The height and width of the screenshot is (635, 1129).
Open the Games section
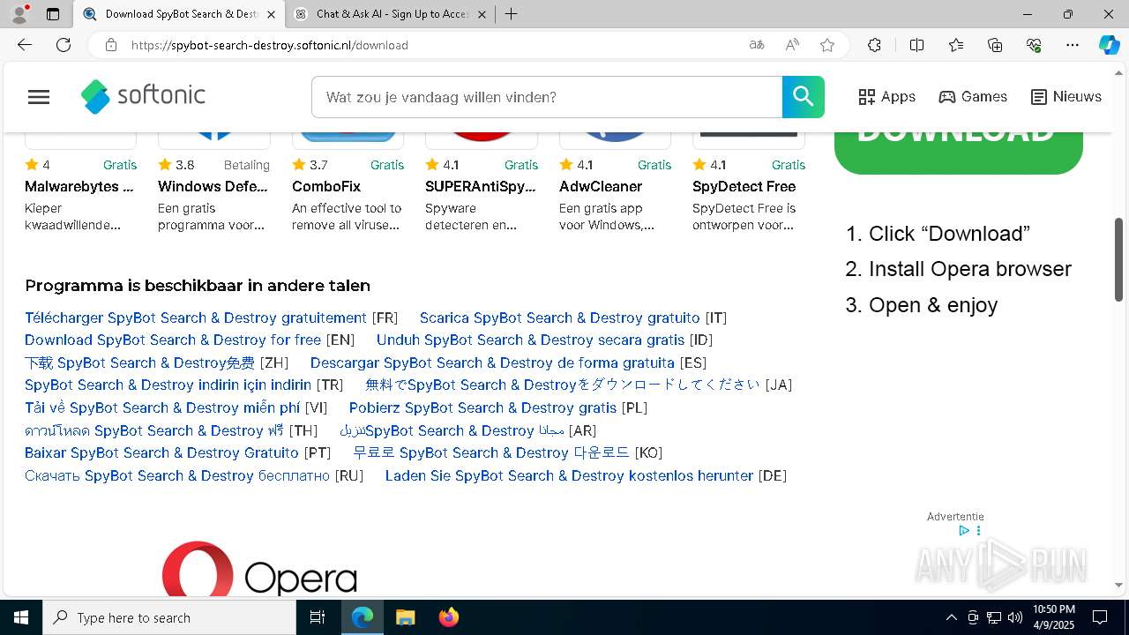click(x=973, y=97)
